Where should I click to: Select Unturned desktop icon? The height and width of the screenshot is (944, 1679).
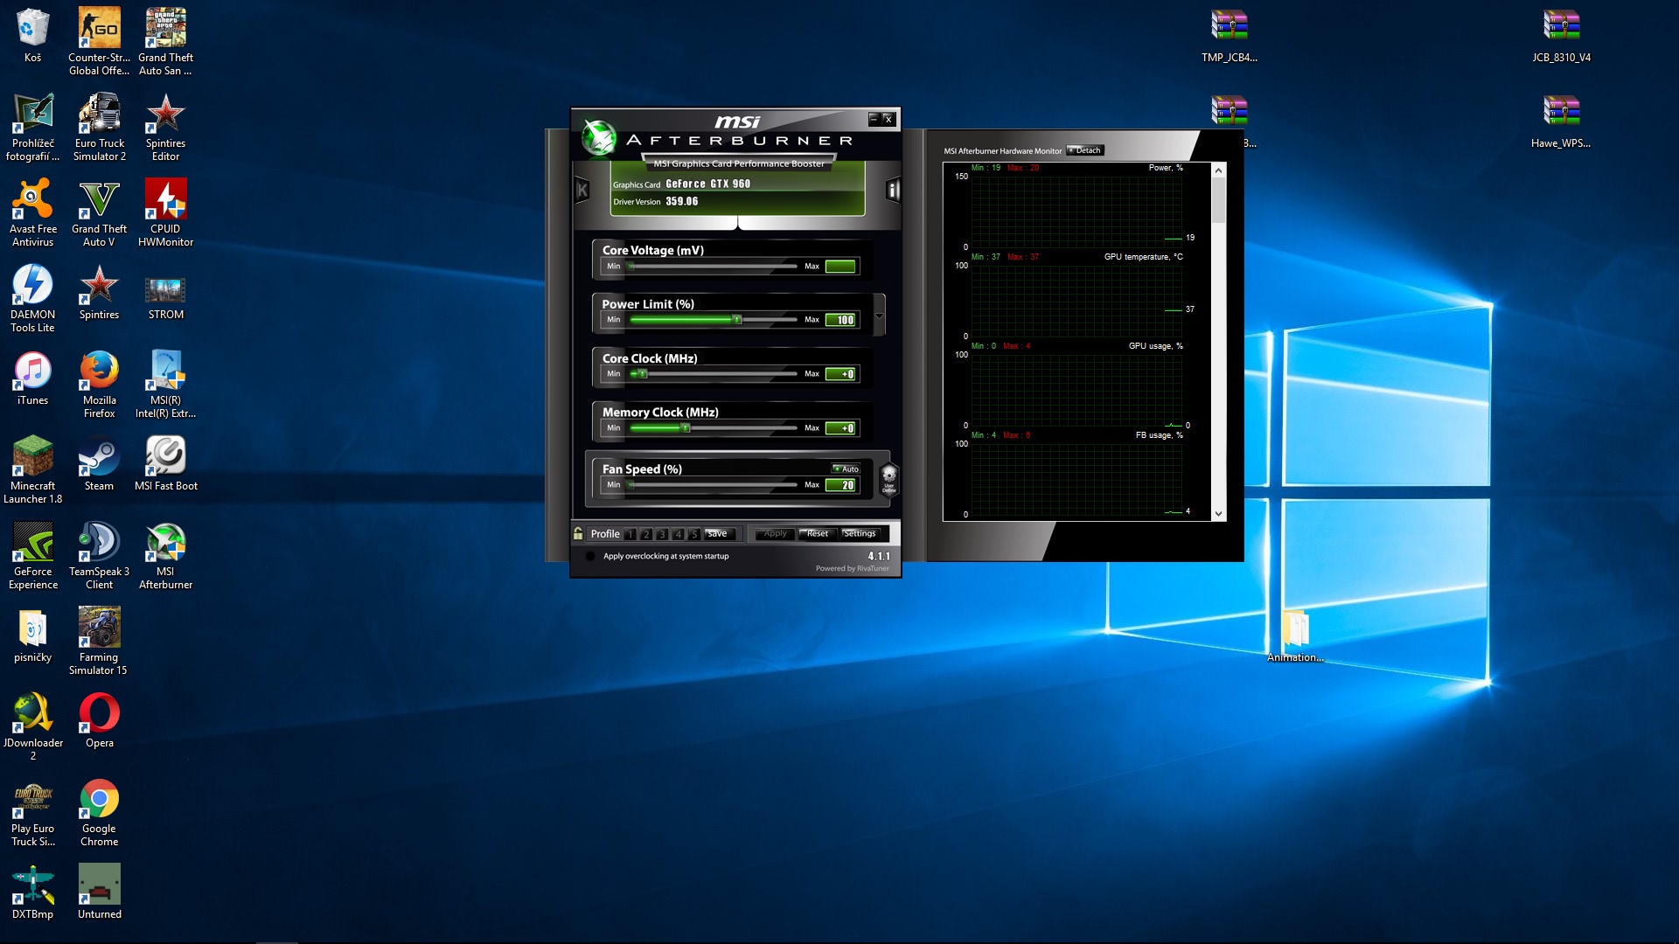click(x=99, y=891)
